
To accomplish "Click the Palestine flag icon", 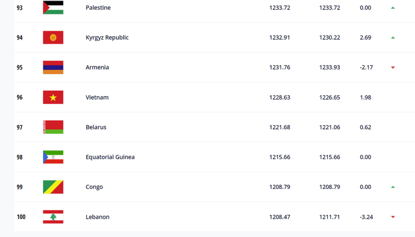I will (x=53, y=8).
